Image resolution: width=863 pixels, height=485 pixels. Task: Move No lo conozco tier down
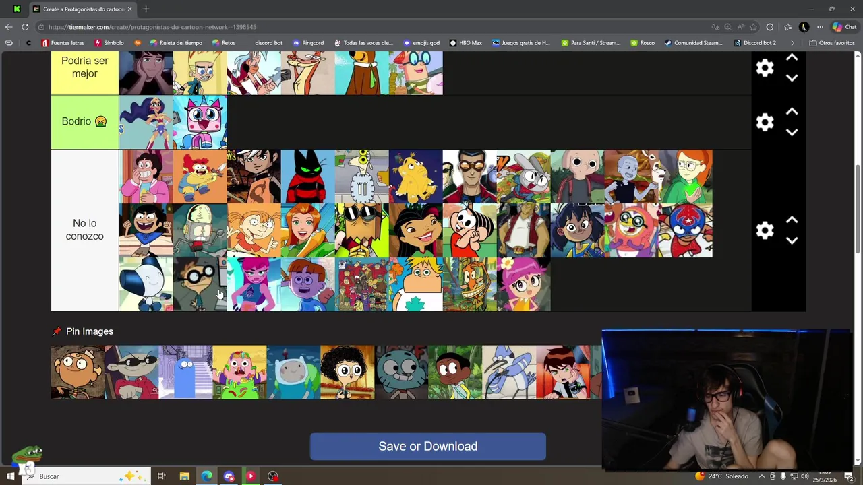click(x=792, y=240)
